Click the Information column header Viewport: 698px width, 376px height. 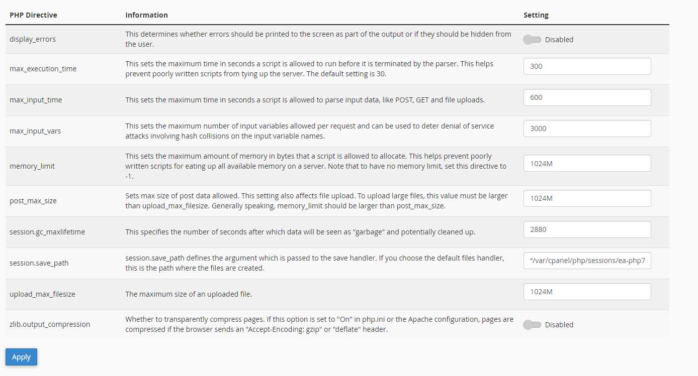coord(146,15)
